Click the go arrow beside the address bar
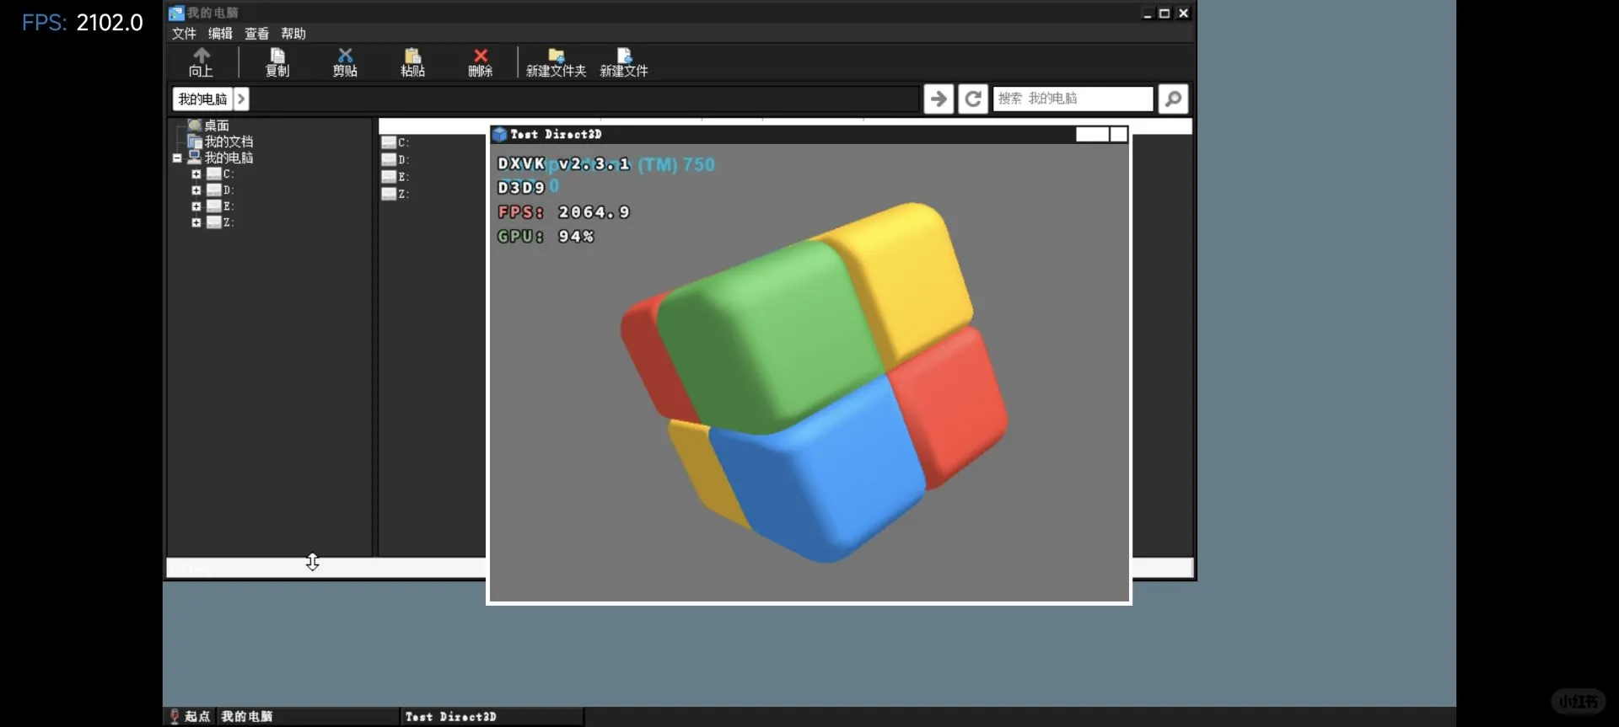 coord(939,99)
